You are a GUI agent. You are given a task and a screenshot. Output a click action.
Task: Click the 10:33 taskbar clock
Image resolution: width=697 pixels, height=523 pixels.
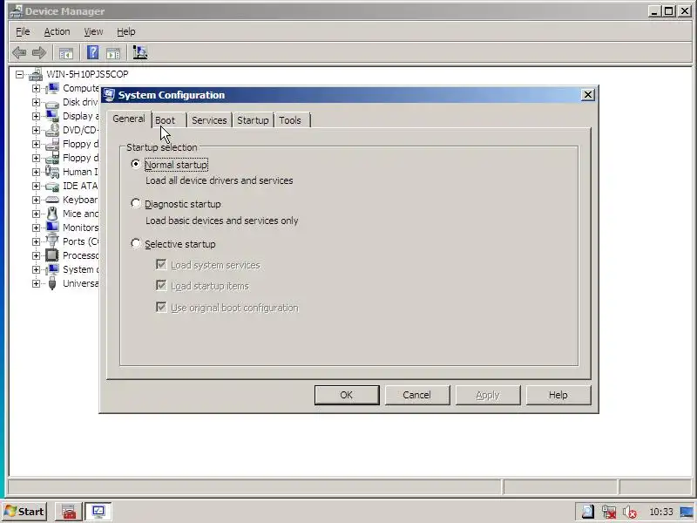click(661, 512)
